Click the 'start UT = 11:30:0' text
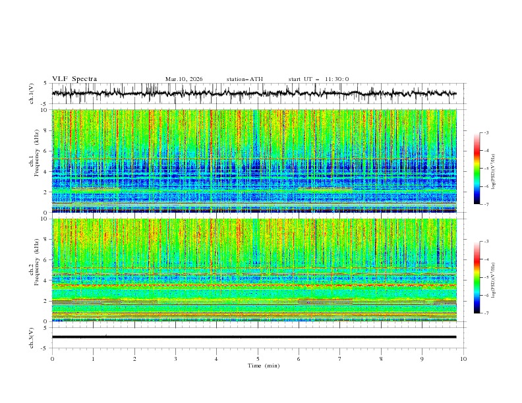The height and width of the screenshot is (403, 522). click(x=318, y=79)
